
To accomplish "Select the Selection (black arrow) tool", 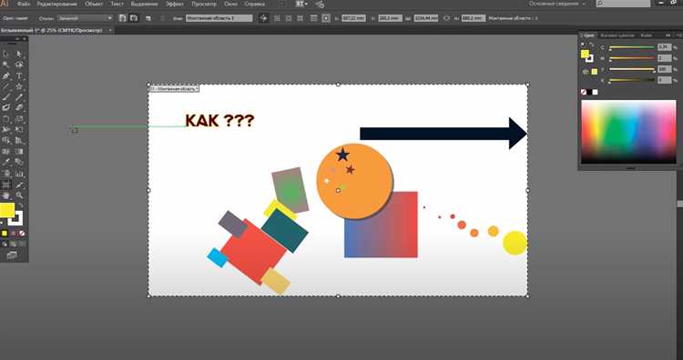I will click(x=6, y=54).
